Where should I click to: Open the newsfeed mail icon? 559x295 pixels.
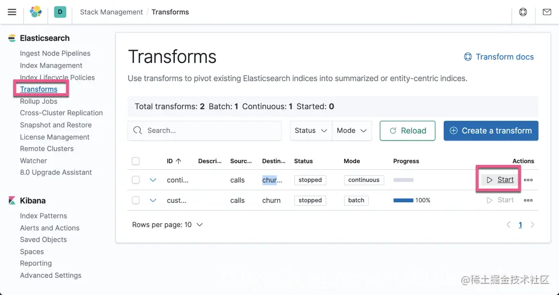click(x=547, y=12)
